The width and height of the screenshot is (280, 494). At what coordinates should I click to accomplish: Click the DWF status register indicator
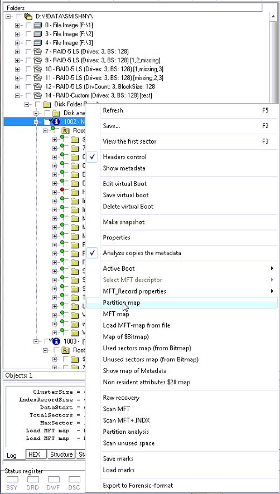pos(54,480)
